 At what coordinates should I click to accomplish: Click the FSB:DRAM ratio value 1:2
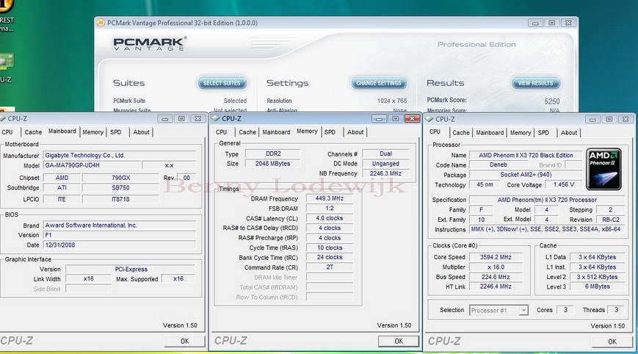(x=329, y=209)
